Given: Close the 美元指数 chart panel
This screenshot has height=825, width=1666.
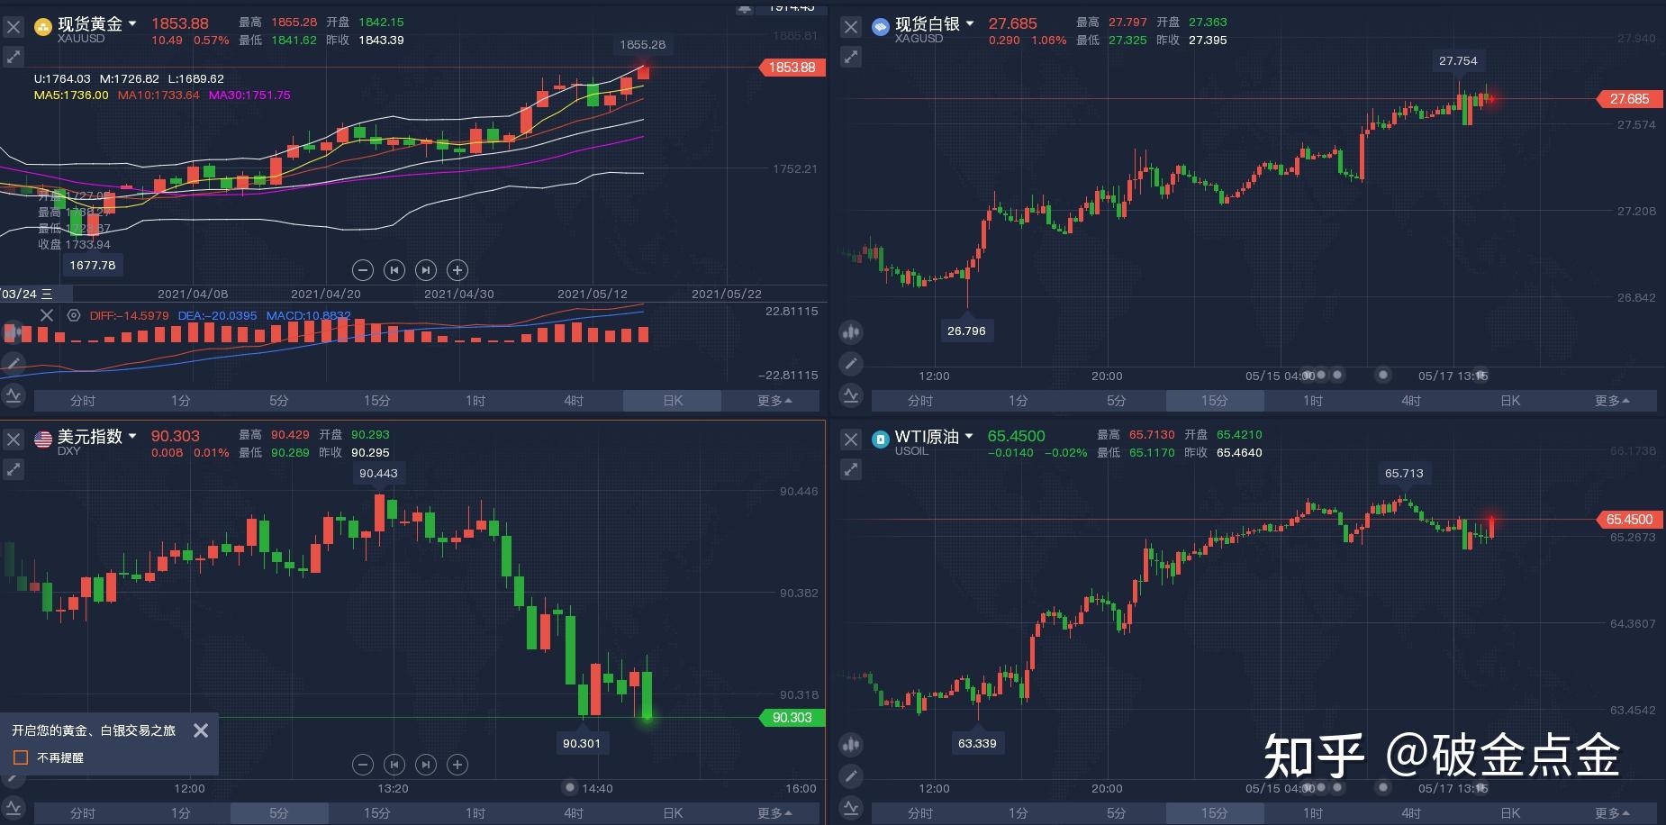Looking at the screenshot, I should pyautogui.click(x=14, y=440).
